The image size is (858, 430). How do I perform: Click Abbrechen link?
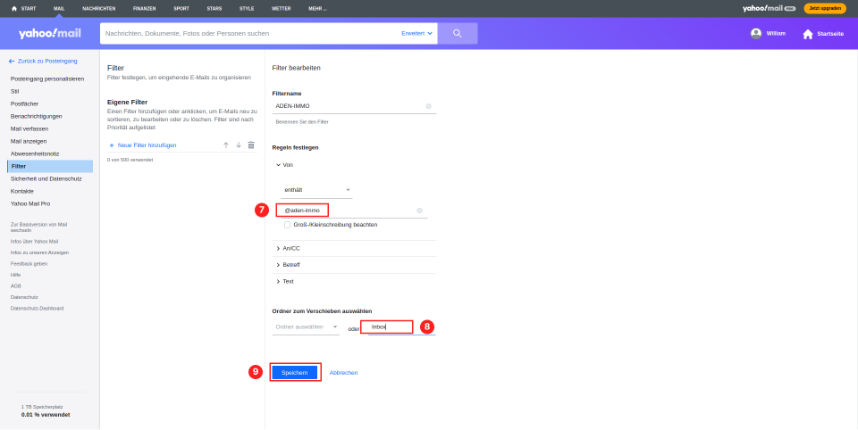click(x=343, y=373)
